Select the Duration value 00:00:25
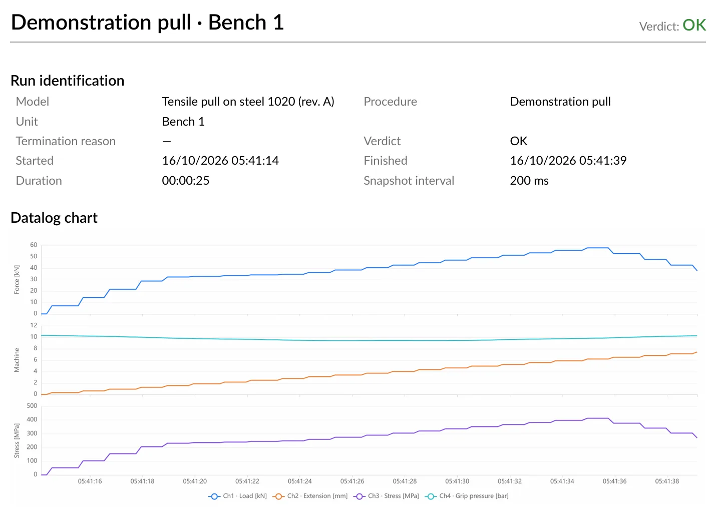This screenshot has width=716, height=508. click(x=186, y=181)
